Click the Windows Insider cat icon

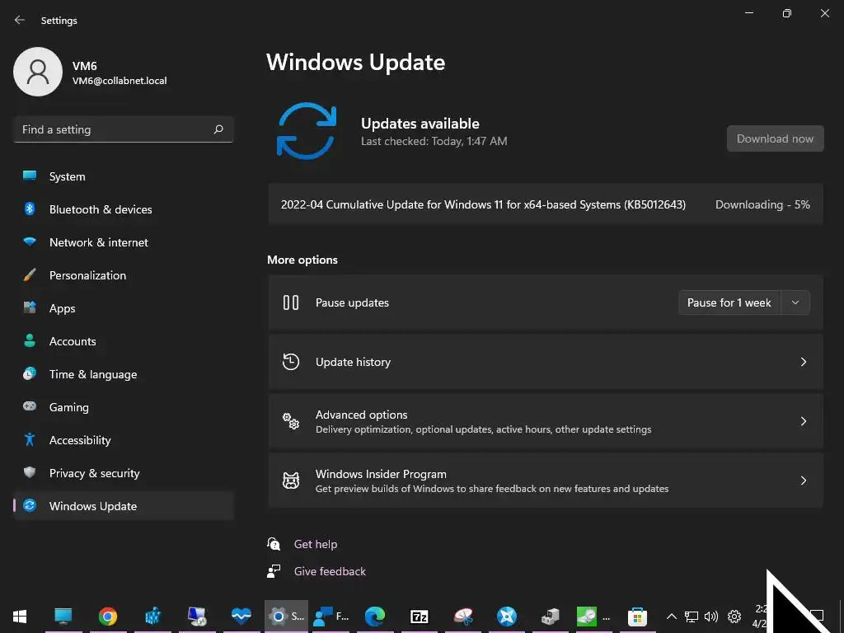(291, 481)
